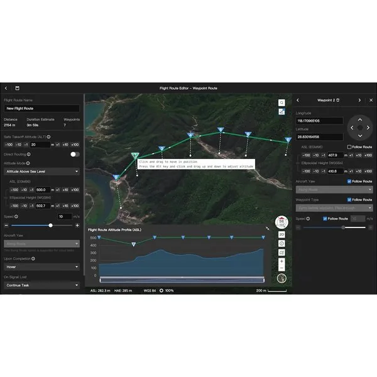Select the lowered waypoint marker in altitude profile
Image resolution: width=377 pixels, height=377 pixels.
(134, 244)
